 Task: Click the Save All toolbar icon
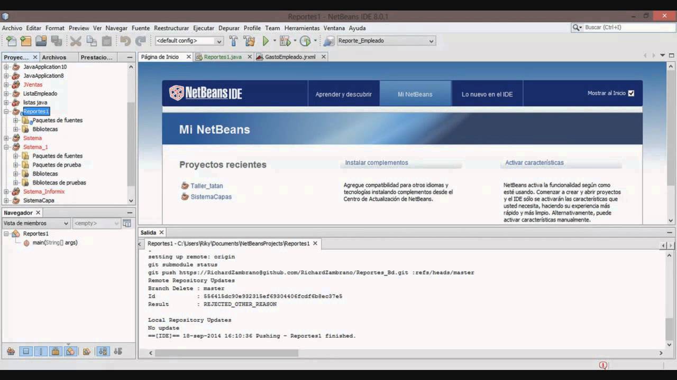[x=56, y=41]
